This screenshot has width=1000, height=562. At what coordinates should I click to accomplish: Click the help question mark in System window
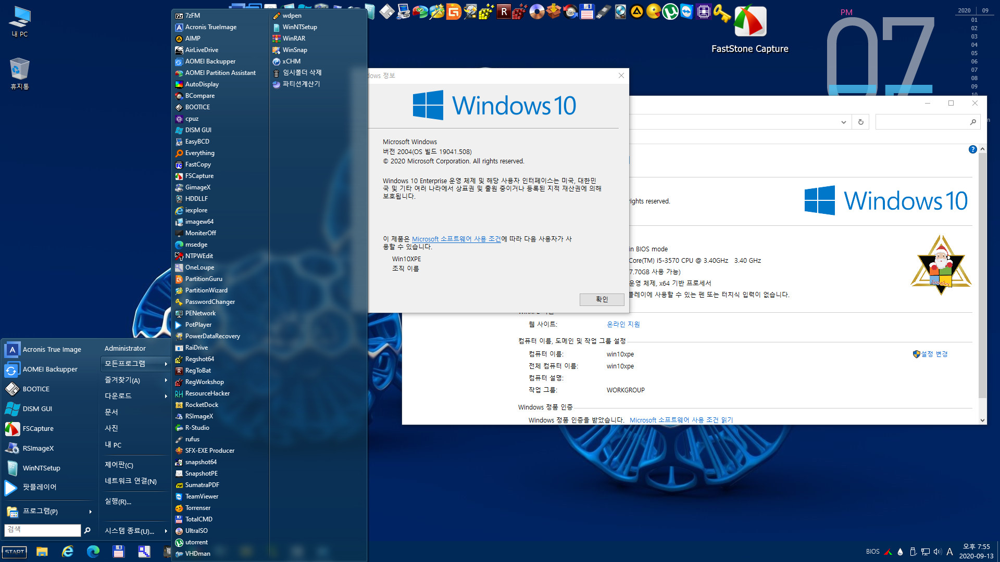point(972,149)
